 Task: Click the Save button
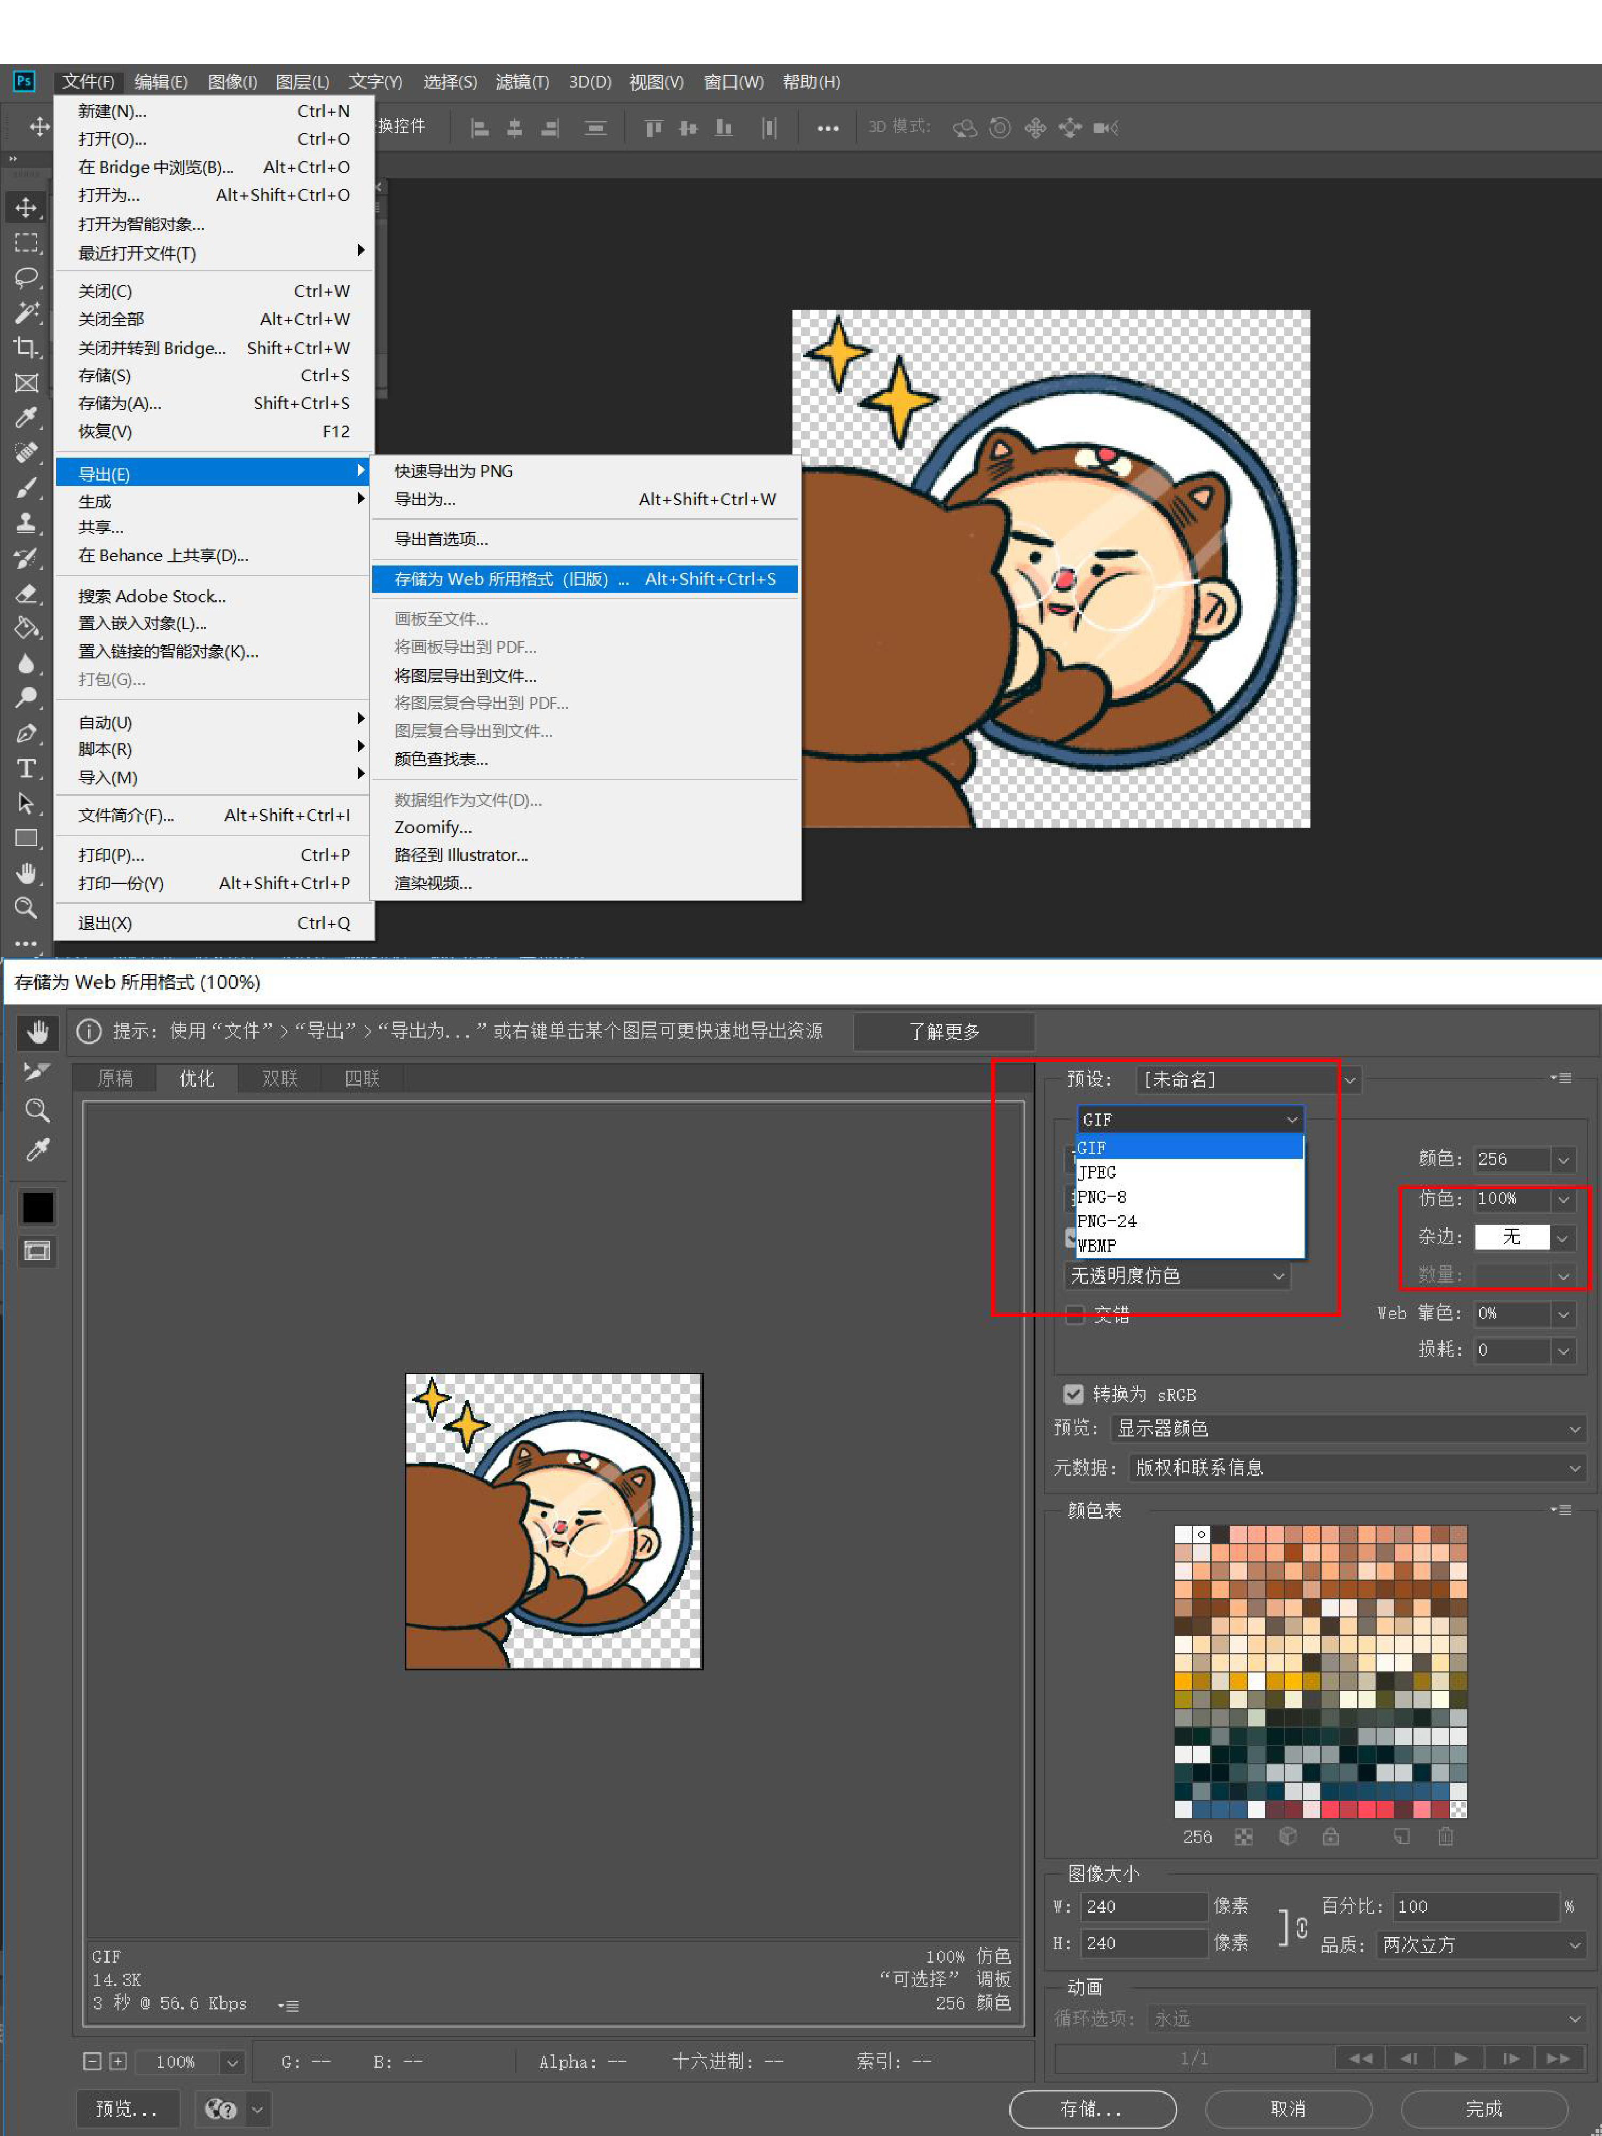(x=1092, y=2109)
